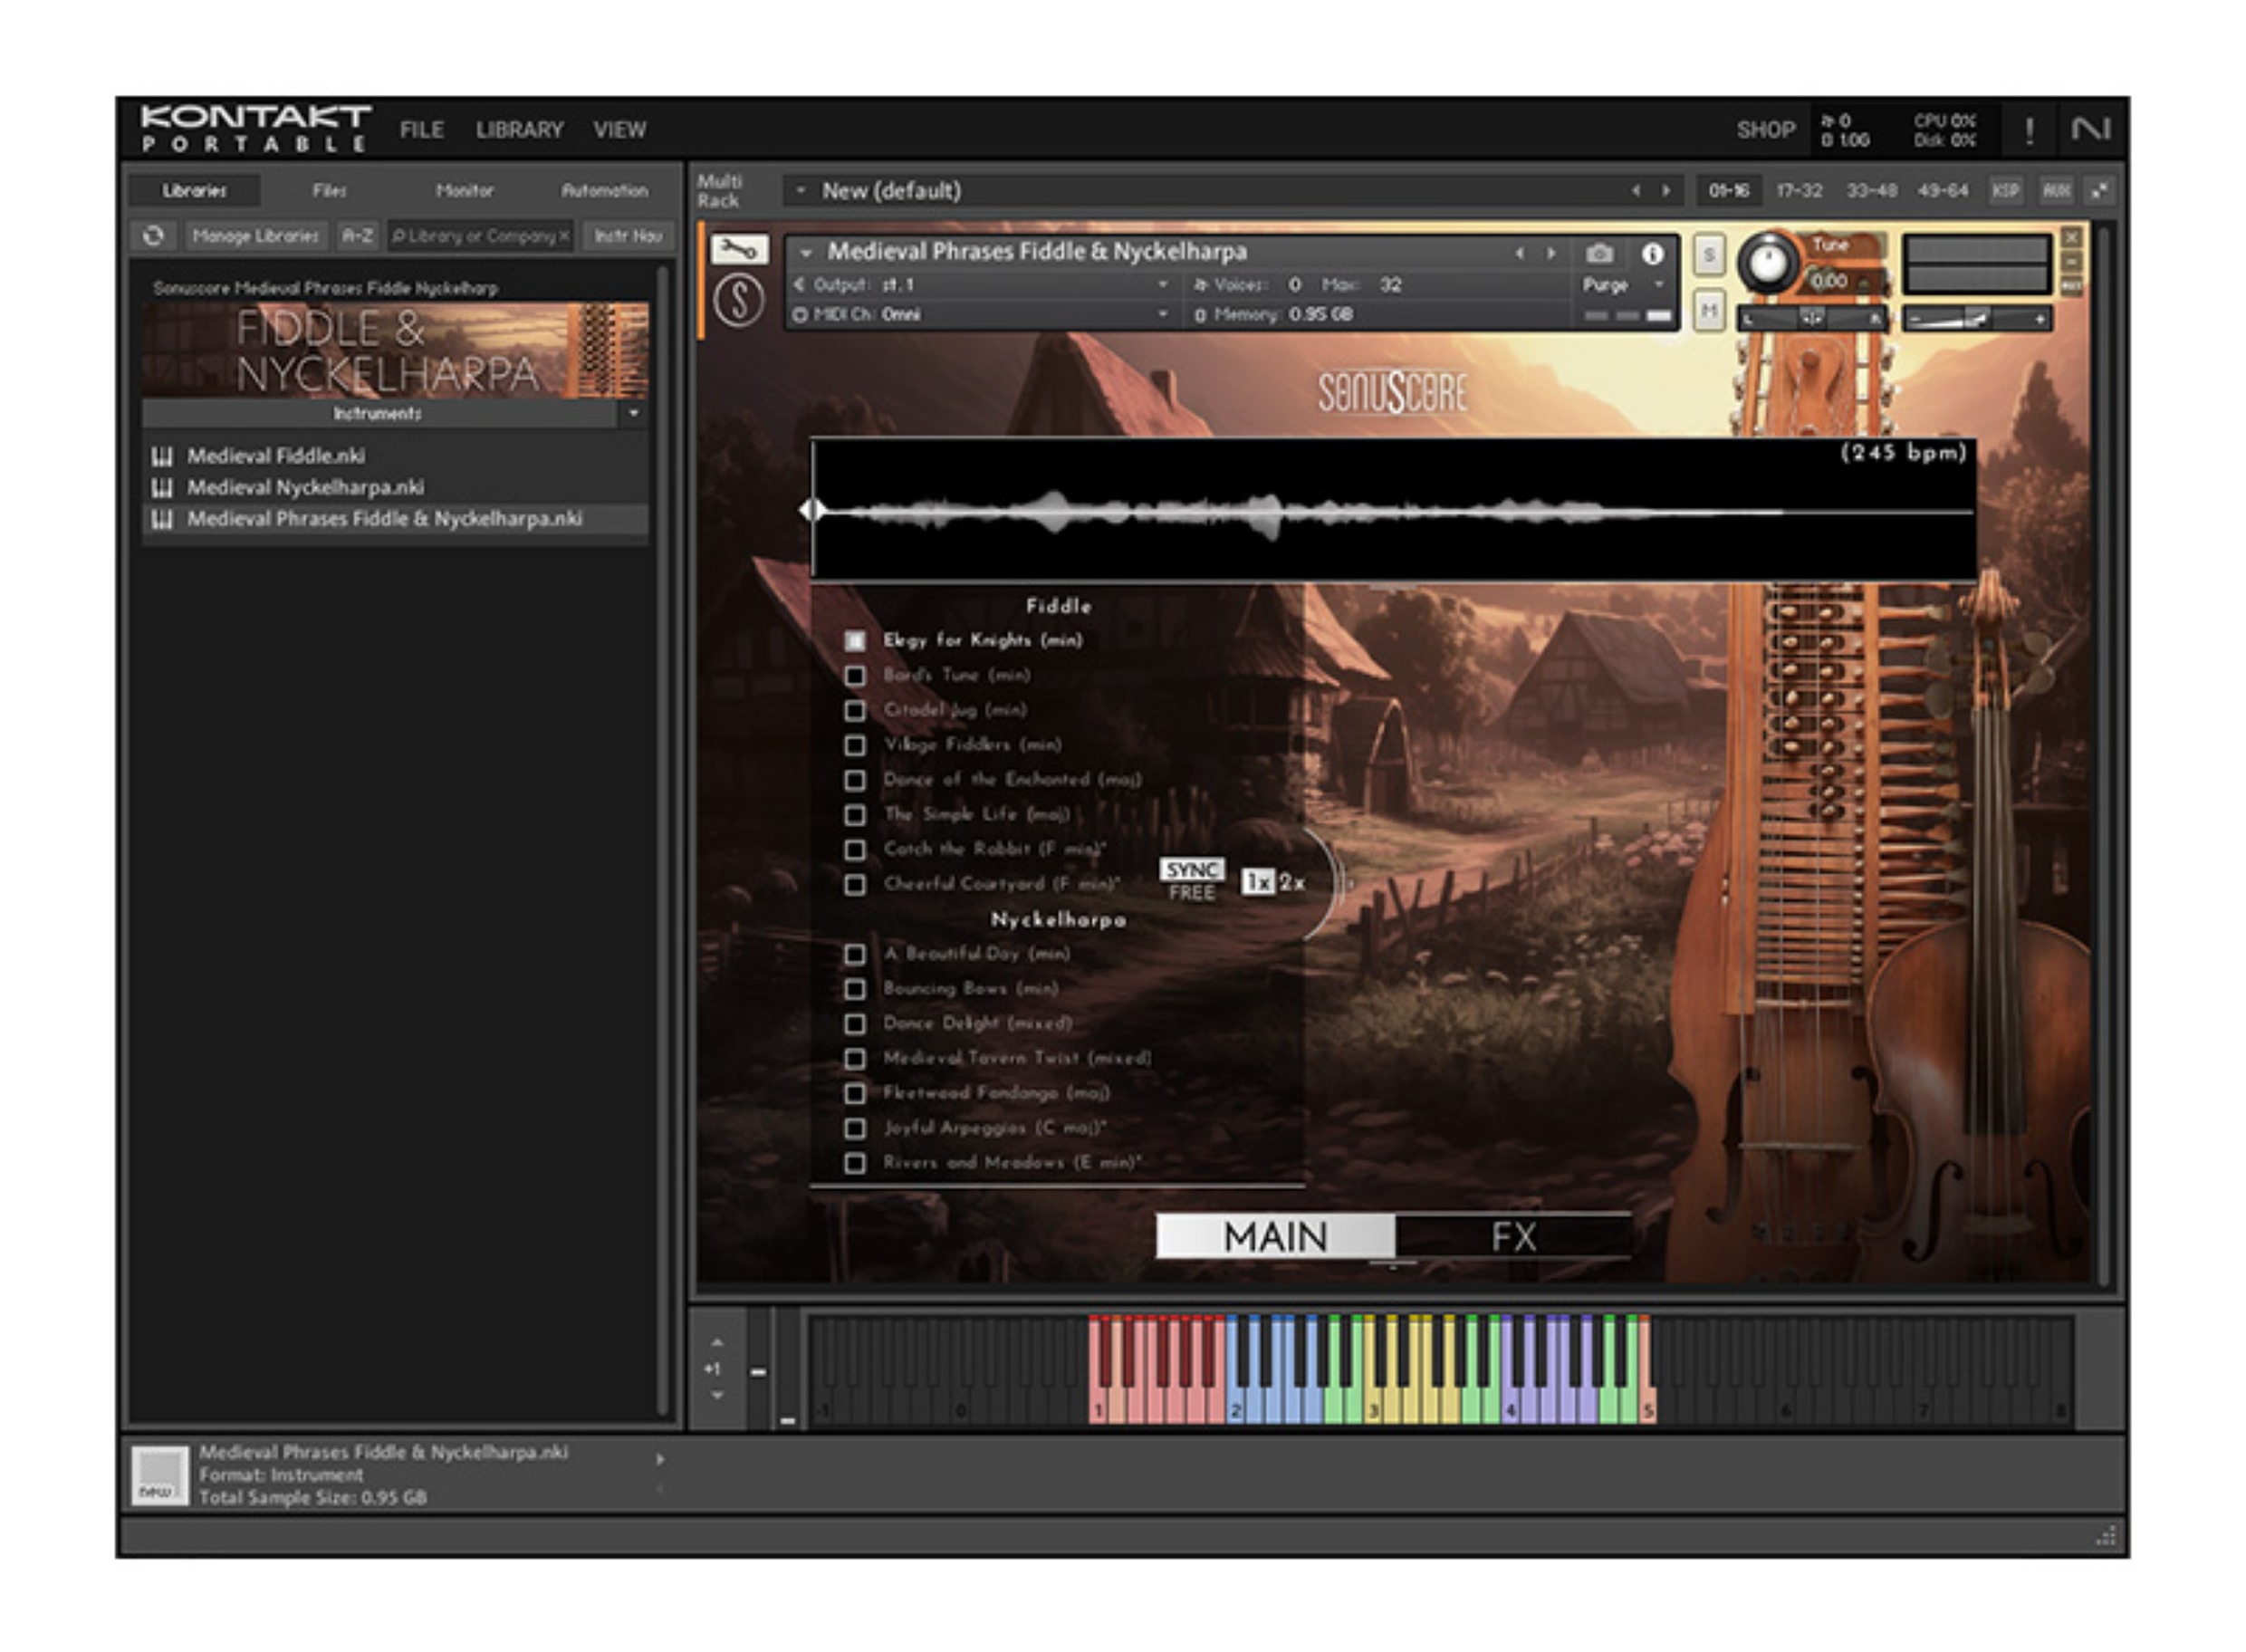This screenshot has height=1652, width=2246.
Task: Show instrument info with the i icon
Action: [x=1652, y=253]
